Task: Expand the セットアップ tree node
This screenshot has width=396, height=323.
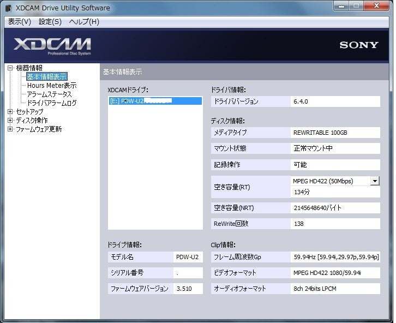Action: (x=10, y=111)
